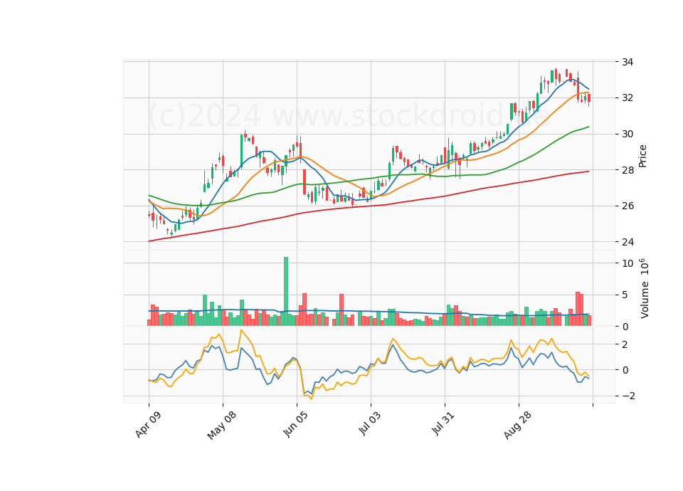Image resolution: width=683 pixels, height=491 pixels.
Task: Select the 26 price axis tick
Action: 628,206
